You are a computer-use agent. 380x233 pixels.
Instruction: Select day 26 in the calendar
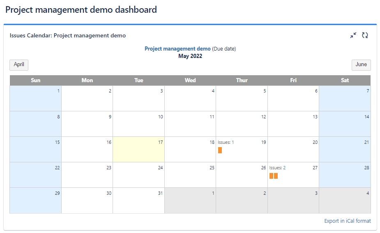point(242,175)
